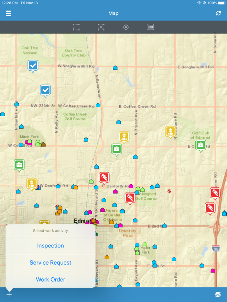Open the hamburger navigation menu
Viewport: 227px width, 302px height.
coord(9,13)
